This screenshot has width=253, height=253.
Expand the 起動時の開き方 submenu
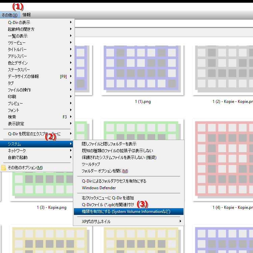37,29
